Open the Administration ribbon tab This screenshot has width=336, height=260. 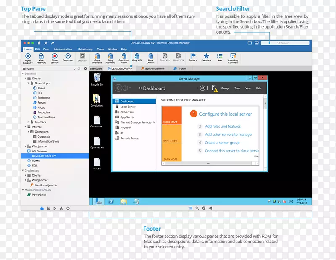(x=63, y=49)
